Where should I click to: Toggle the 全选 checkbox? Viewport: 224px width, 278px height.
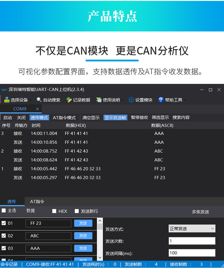click(x=4, y=211)
